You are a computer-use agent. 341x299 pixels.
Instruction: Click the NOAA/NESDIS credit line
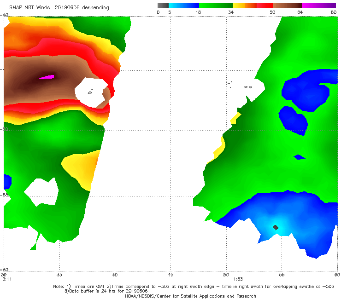click(190, 296)
